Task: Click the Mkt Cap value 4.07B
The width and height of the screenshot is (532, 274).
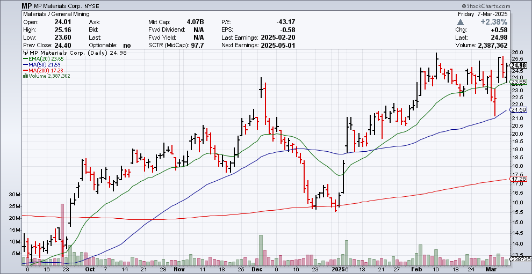Action: (x=196, y=22)
